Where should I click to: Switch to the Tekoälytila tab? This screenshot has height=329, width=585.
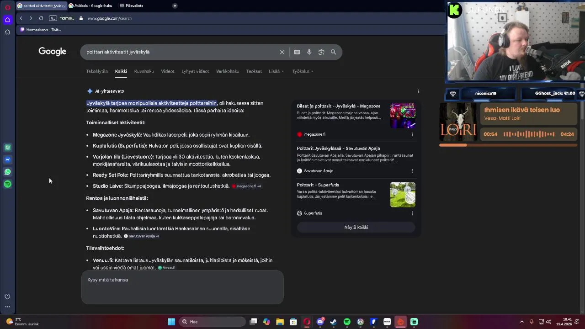pyautogui.click(x=97, y=71)
